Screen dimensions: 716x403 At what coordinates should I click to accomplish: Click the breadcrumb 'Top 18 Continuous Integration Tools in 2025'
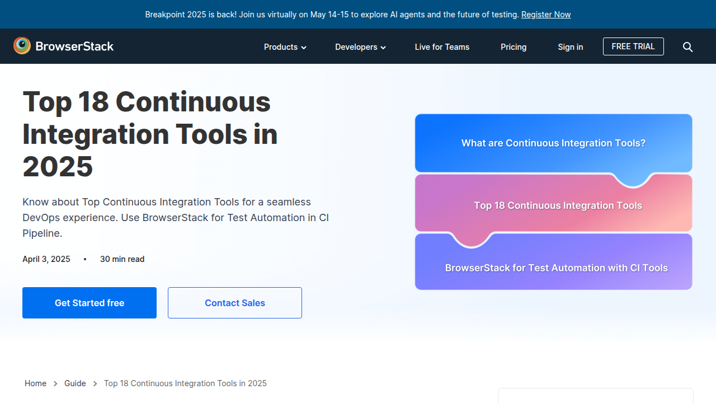[x=185, y=383]
